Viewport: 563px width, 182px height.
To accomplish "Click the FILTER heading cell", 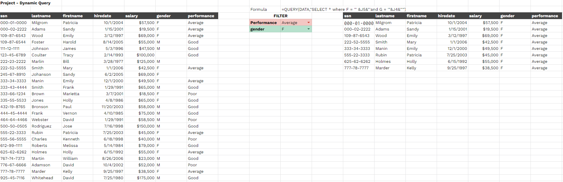I will (280, 16).
